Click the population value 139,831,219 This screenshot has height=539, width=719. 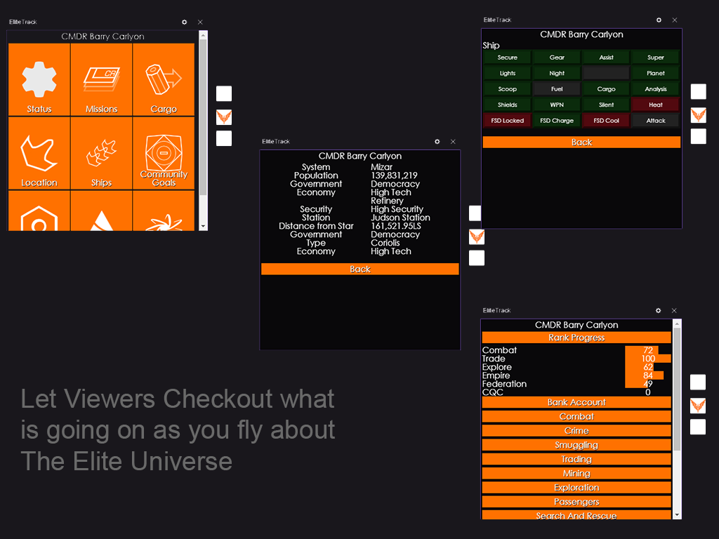[x=394, y=175]
